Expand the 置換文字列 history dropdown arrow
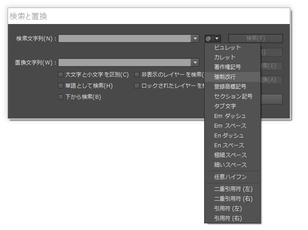308x230 pixels. (x=195, y=63)
